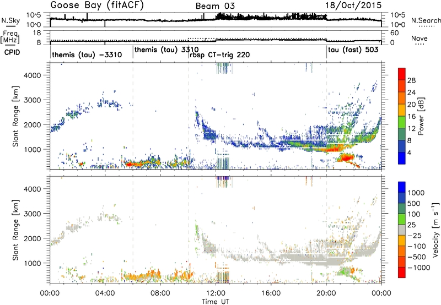
Task: Click the 'N.Search' legend label
Action: coord(426,20)
